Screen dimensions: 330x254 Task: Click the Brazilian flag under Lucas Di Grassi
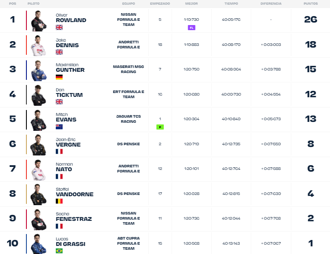click(59, 251)
